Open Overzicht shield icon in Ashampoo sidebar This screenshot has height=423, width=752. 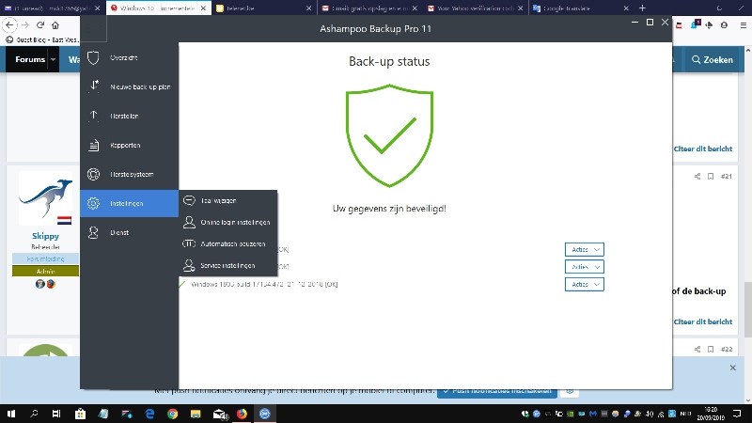tap(93, 57)
